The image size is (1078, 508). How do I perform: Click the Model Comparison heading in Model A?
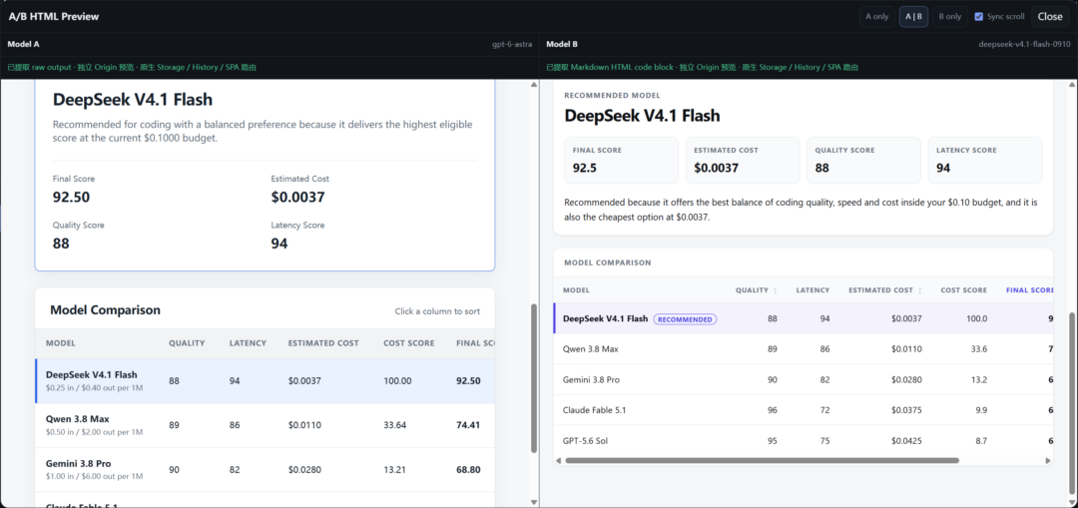pyautogui.click(x=105, y=310)
